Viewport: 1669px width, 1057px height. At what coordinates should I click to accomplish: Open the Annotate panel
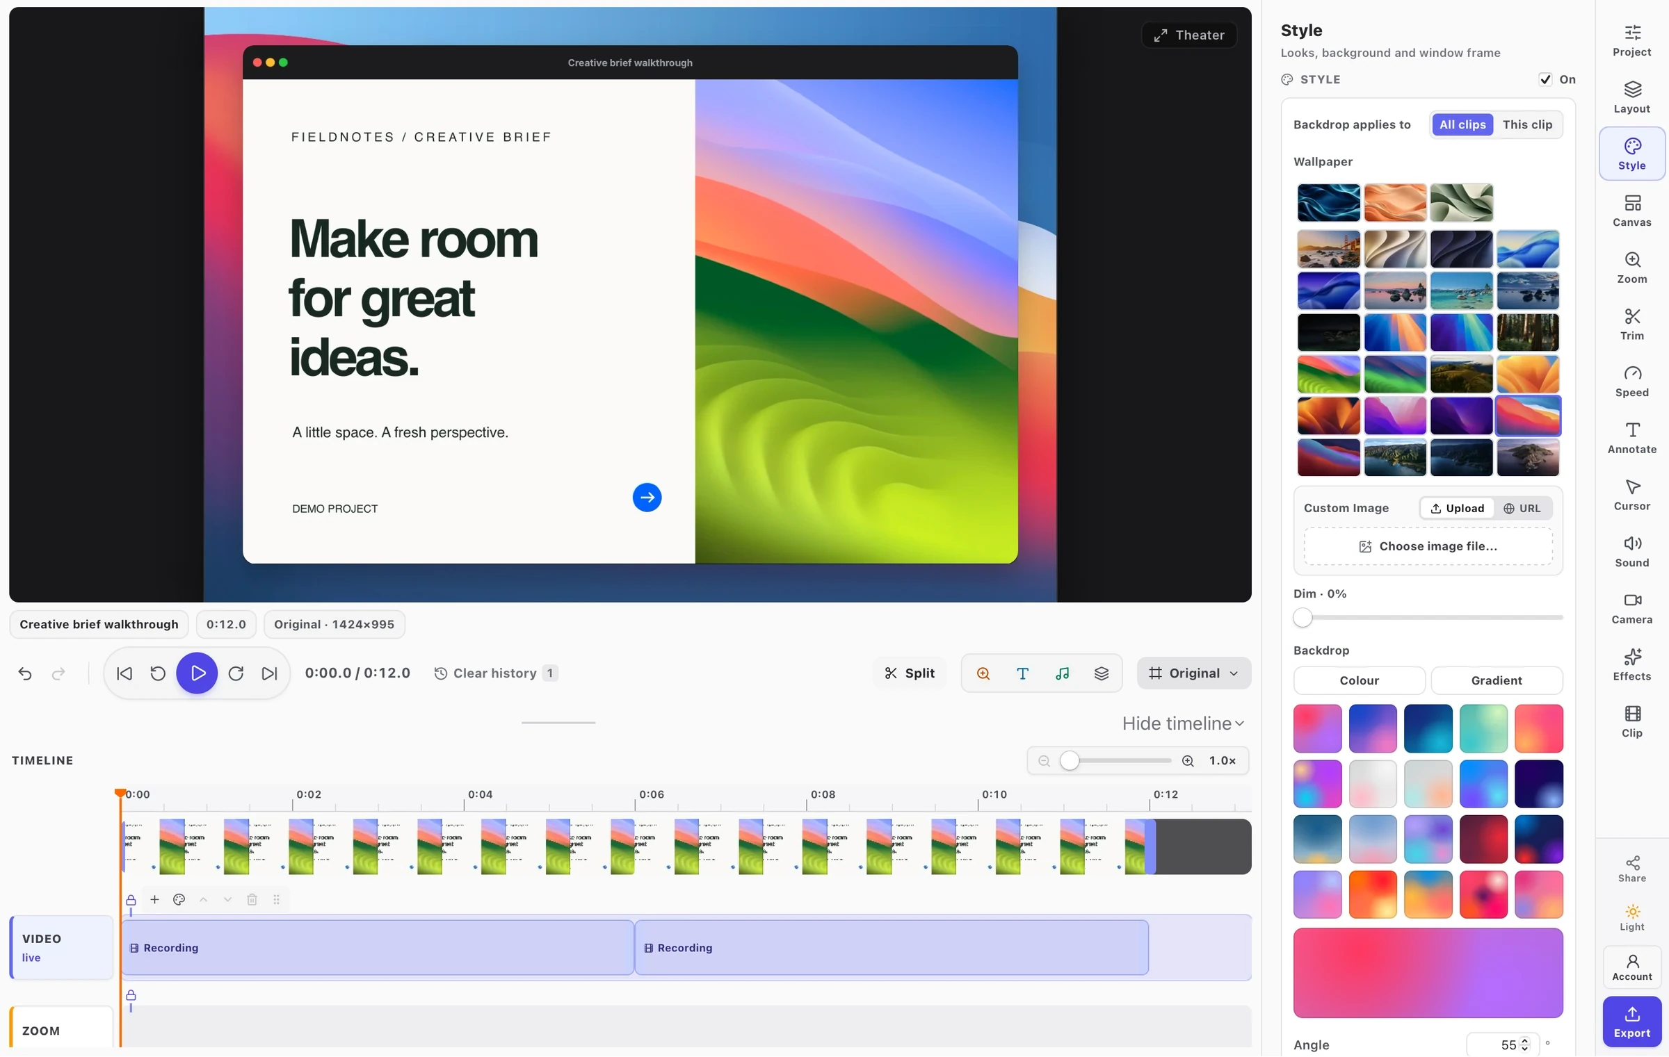(1631, 438)
